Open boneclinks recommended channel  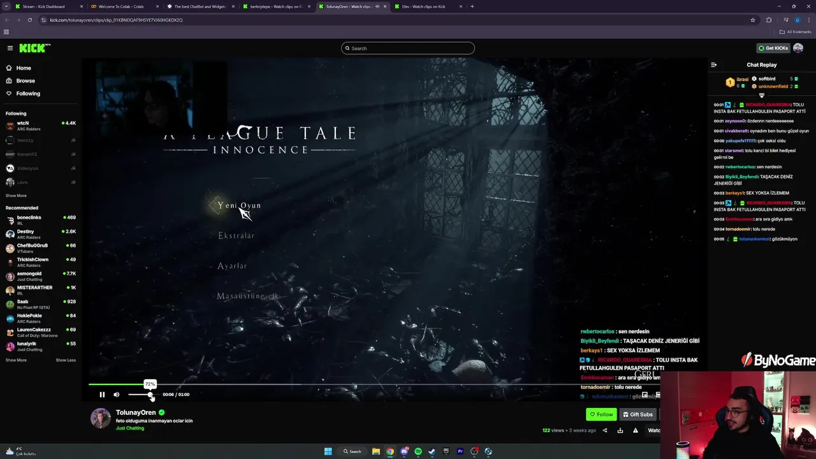click(41, 220)
